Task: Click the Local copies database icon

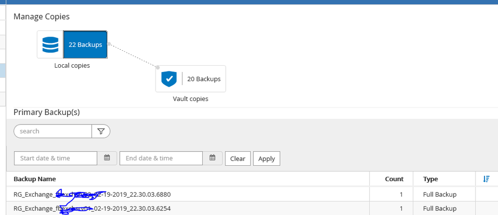Action: 50,45
